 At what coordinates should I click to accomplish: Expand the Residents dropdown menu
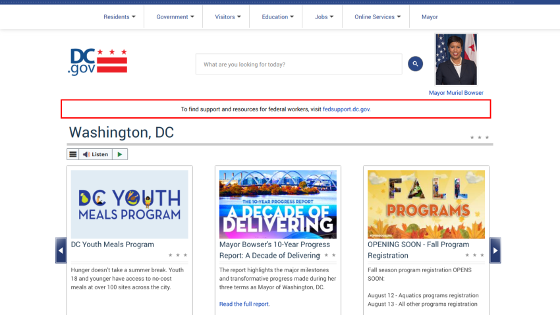pos(119,16)
